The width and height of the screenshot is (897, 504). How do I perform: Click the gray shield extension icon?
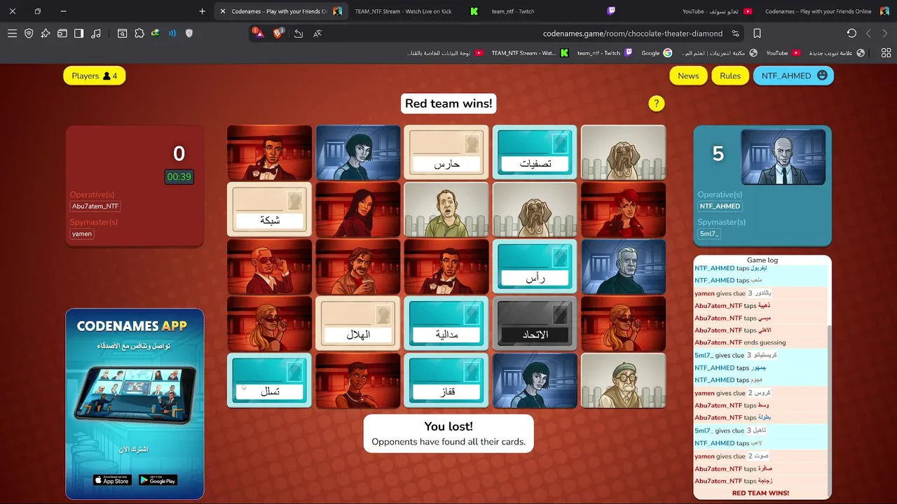[x=189, y=34]
